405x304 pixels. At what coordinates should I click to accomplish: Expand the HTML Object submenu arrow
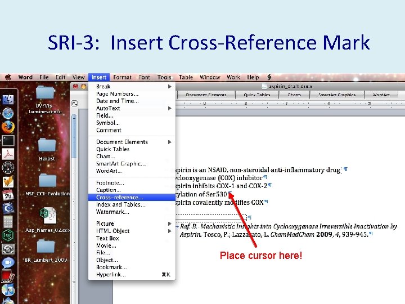169,231
